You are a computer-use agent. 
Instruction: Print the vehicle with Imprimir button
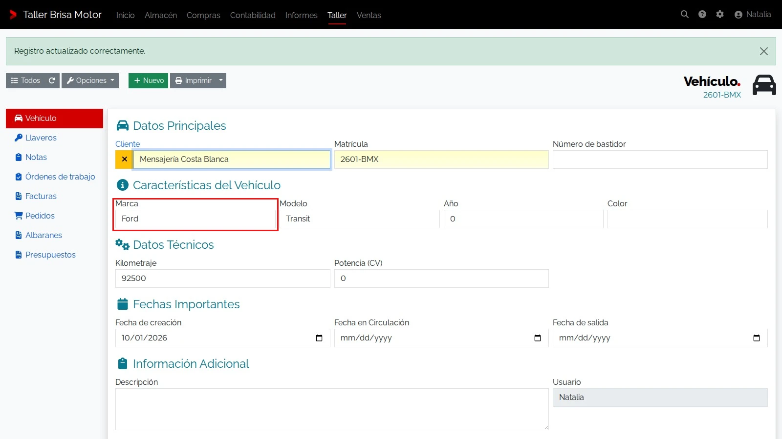194,80
